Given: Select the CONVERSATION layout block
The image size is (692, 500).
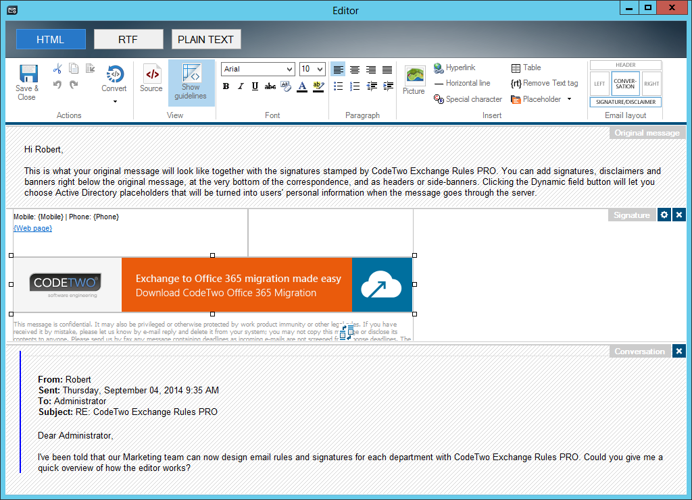Looking at the screenshot, I should coord(625,84).
